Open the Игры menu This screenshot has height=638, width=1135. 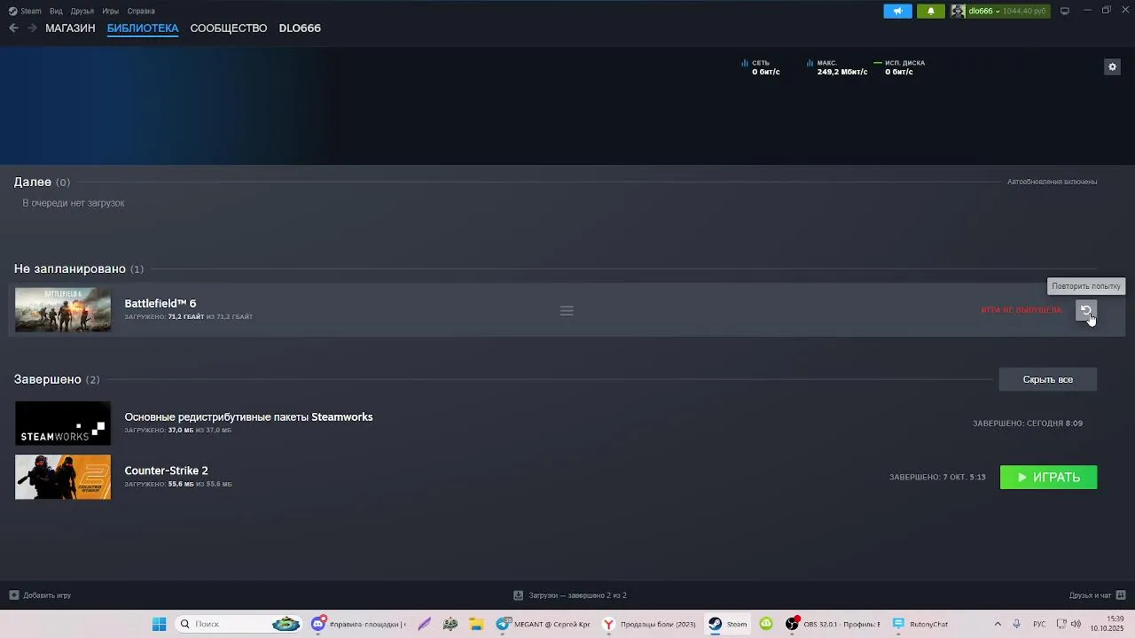[x=111, y=11]
